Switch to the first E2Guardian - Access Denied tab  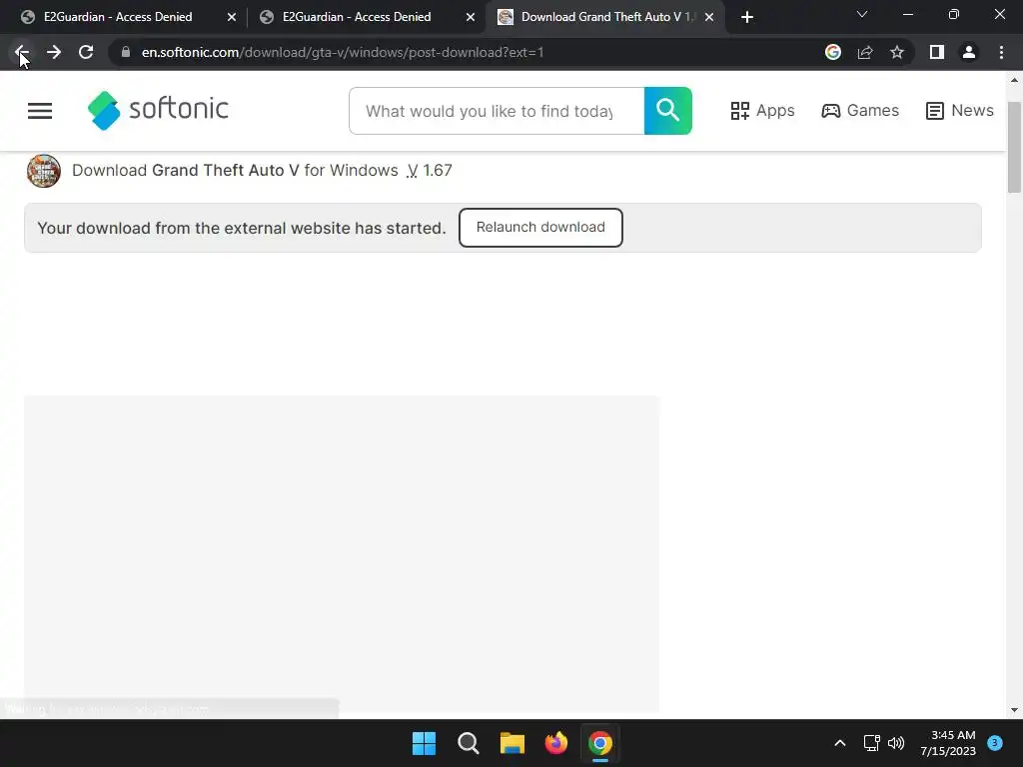pyautogui.click(x=118, y=17)
